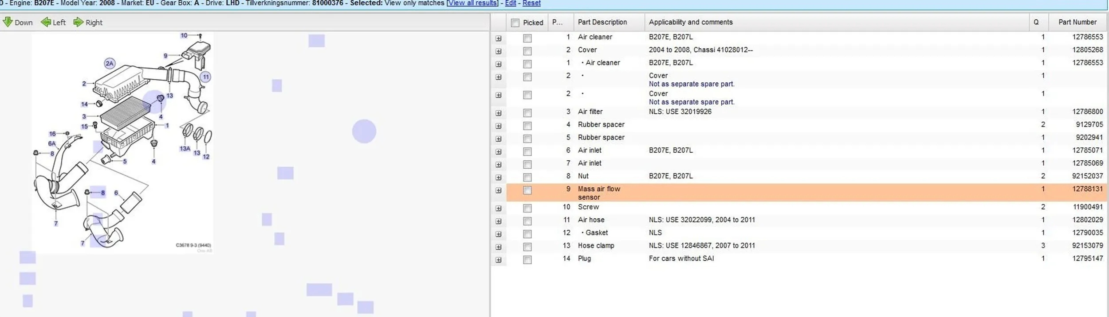Viewport: 1109px width, 317px height.
Task: Expand the Mass air flow sensor row
Action: pyautogui.click(x=498, y=190)
